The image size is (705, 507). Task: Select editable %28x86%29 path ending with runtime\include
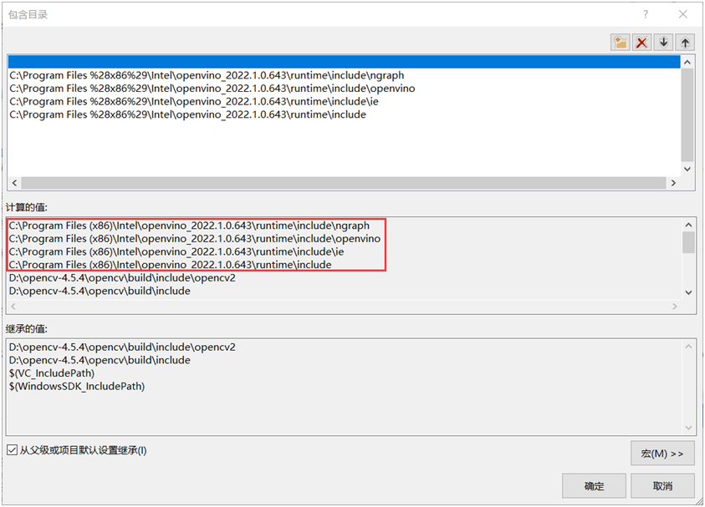pyautogui.click(x=187, y=114)
